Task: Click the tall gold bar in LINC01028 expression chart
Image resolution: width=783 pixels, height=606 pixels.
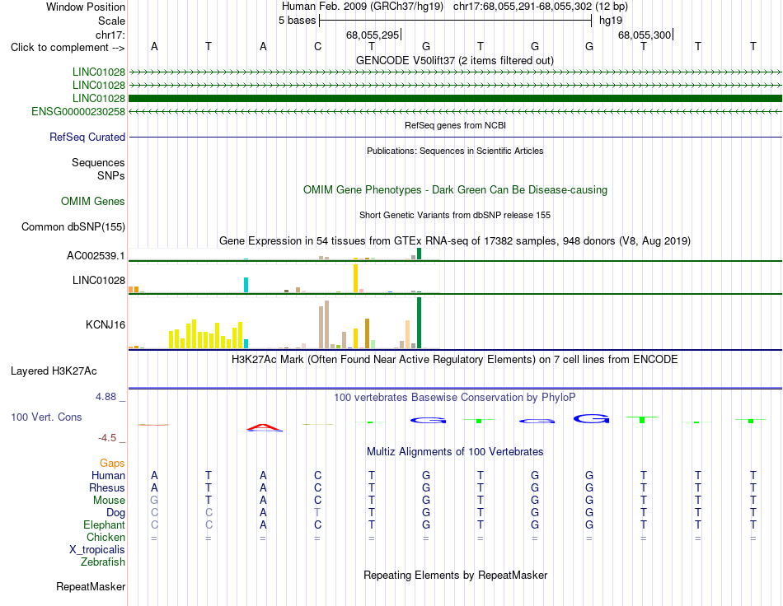Action: [x=355, y=278]
